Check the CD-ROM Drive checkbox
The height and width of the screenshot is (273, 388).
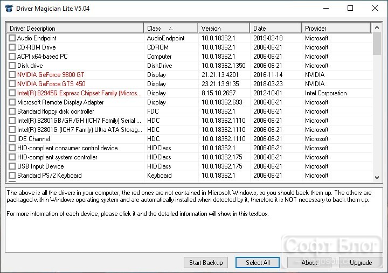12,47
